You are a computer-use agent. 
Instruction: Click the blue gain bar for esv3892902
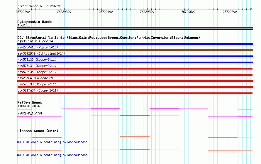click(x=135, y=56)
